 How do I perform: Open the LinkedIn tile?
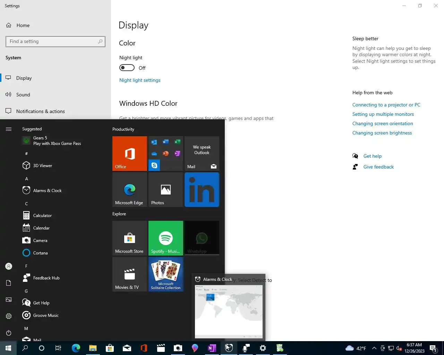coord(202,190)
